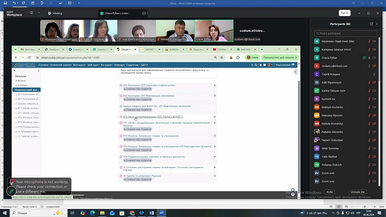Viewport: 386px width, 217px height.
Task: Open the 071 Облік та оподаткування quiz link
Action: (153, 117)
